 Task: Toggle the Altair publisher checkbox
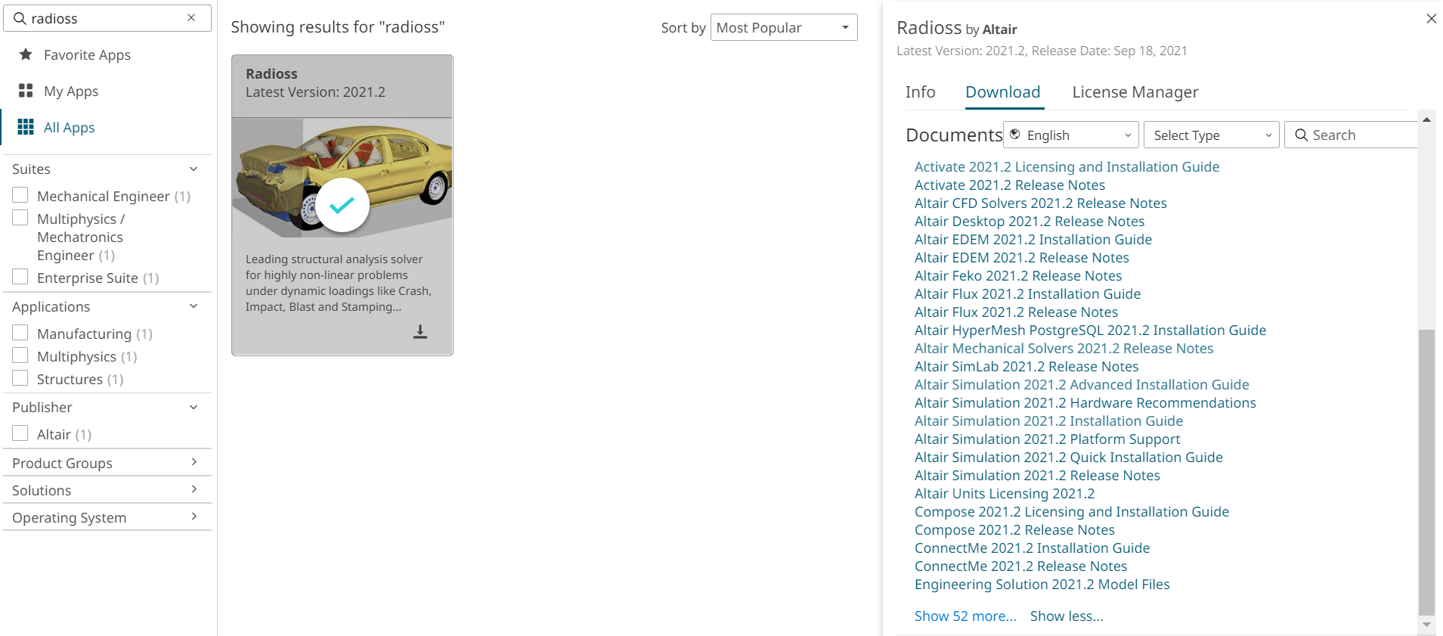tap(20, 434)
